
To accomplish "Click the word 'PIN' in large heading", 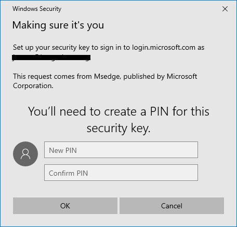I will (159, 111).
